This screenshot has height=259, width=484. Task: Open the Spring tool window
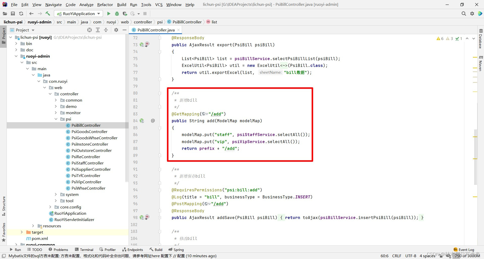(176, 250)
